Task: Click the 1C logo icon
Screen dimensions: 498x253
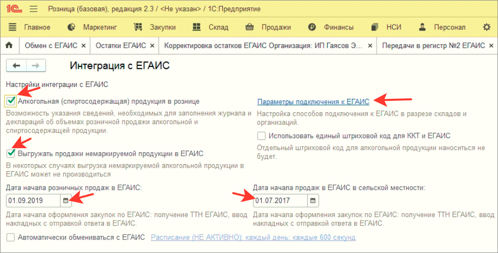Action: tap(14, 9)
